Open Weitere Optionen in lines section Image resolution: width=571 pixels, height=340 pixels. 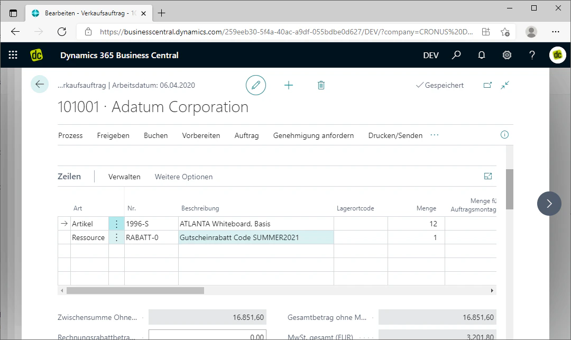183,177
